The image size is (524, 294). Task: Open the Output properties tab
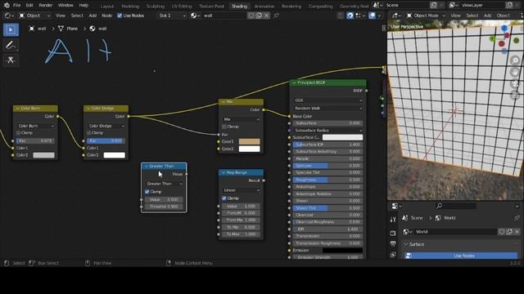(x=393, y=244)
